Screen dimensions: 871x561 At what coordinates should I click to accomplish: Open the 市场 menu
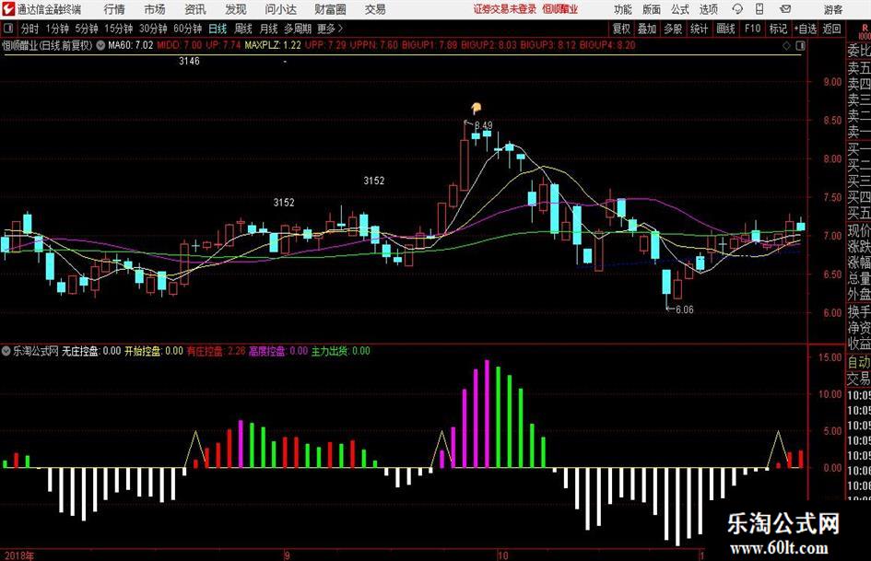click(155, 9)
